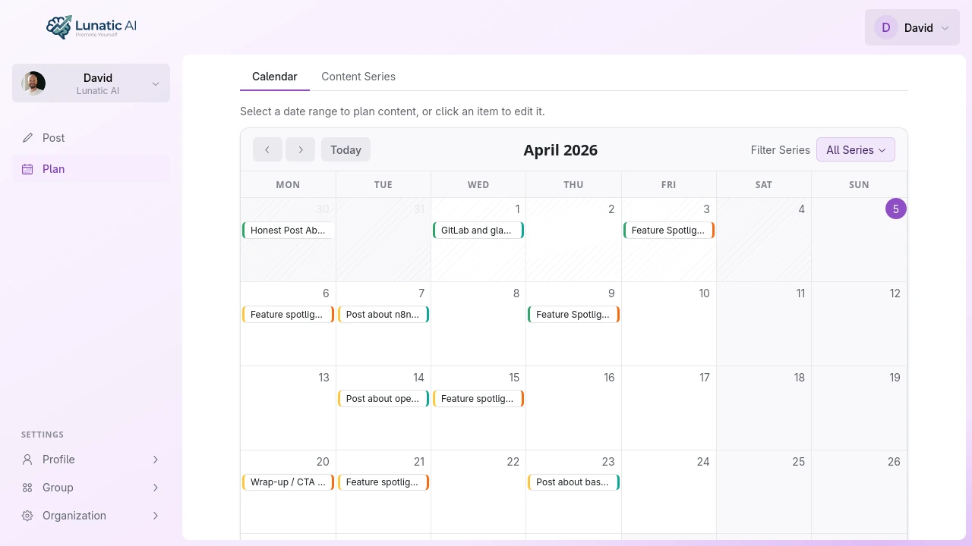Click the MON column header
Screen dimensions: 972x546
click(288, 184)
